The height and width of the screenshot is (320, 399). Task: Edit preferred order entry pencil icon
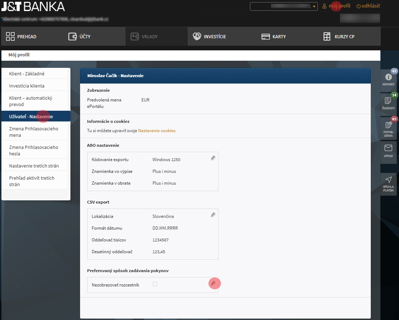click(x=213, y=283)
